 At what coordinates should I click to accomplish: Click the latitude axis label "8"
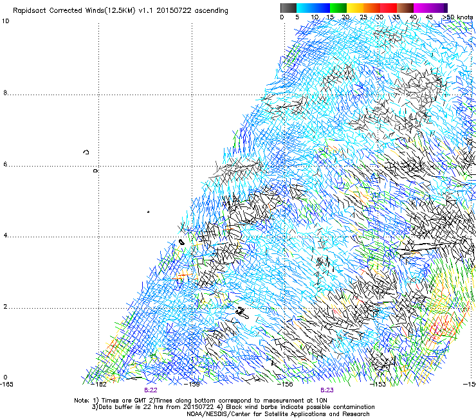pos(5,93)
